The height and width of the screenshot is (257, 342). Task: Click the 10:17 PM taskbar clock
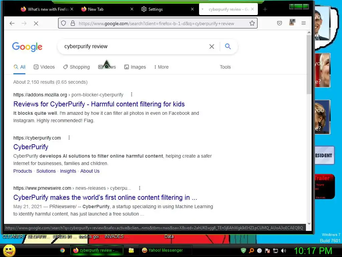tap(313, 251)
